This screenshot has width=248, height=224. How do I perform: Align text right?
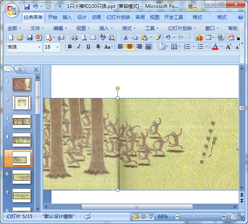139,47
